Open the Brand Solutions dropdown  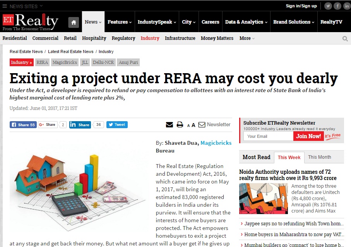(294, 22)
